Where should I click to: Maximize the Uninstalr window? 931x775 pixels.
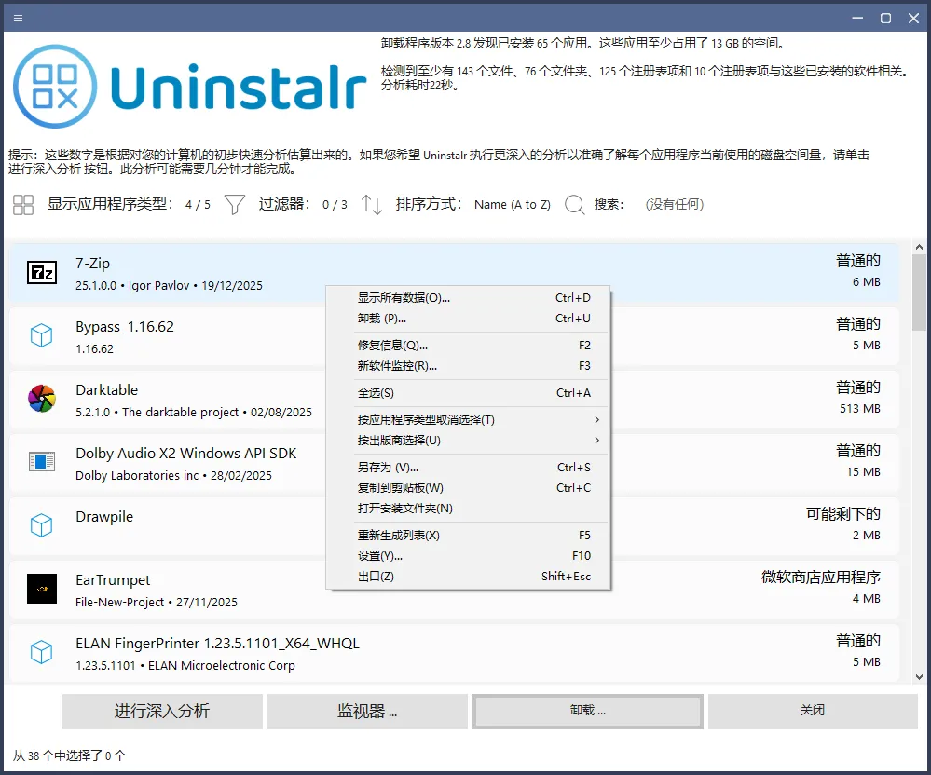(x=885, y=19)
